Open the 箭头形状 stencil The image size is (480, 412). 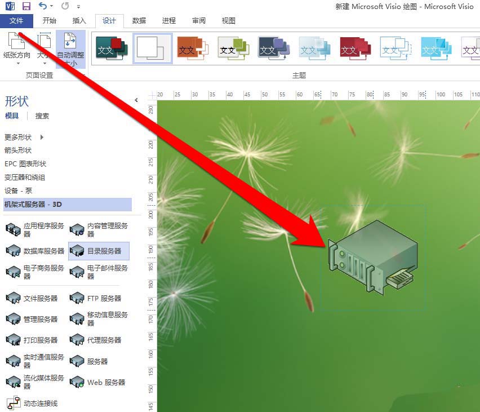point(18,150)
